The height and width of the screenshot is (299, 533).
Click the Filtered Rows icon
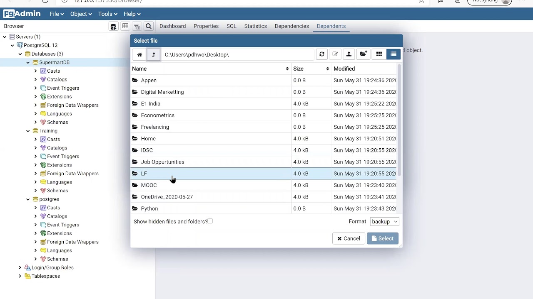point(137,27)
